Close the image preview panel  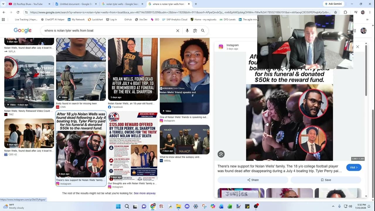tap(357, 47)
